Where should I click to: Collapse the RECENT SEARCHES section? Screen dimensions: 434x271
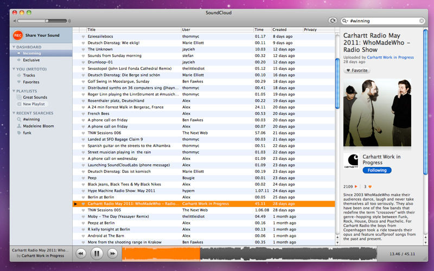[14, 113]
